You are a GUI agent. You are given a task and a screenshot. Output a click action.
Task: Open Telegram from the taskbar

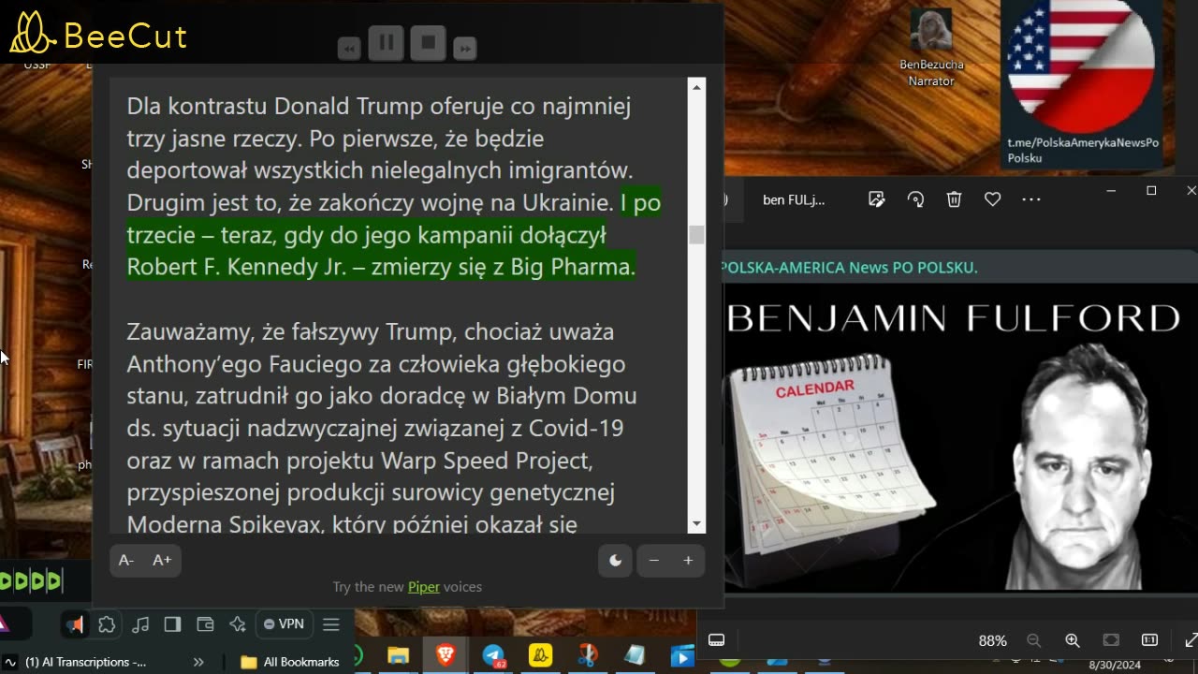click(493, 656)
